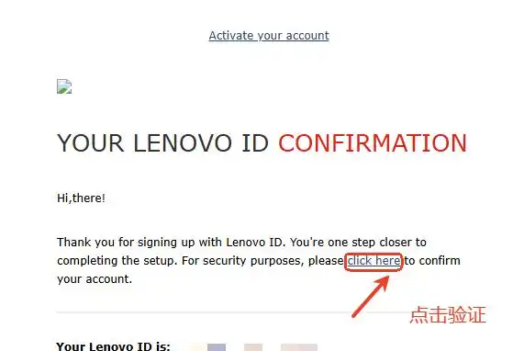Click the blurred blue block of Lenovo ID

click(x=217, y=347)
